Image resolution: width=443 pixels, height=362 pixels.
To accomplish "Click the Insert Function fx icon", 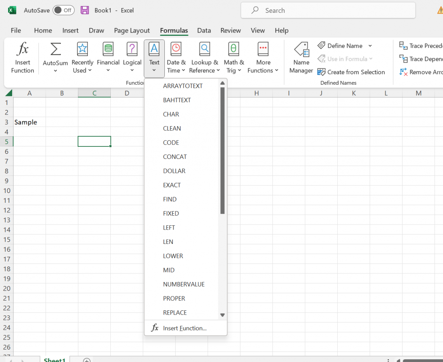I will [x=23, y=50].
